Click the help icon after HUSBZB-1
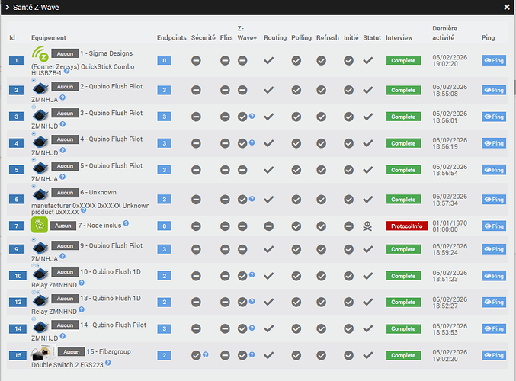The height and width of the screenshot is (381, 516). pyautogui.click(x=66, y=70)
